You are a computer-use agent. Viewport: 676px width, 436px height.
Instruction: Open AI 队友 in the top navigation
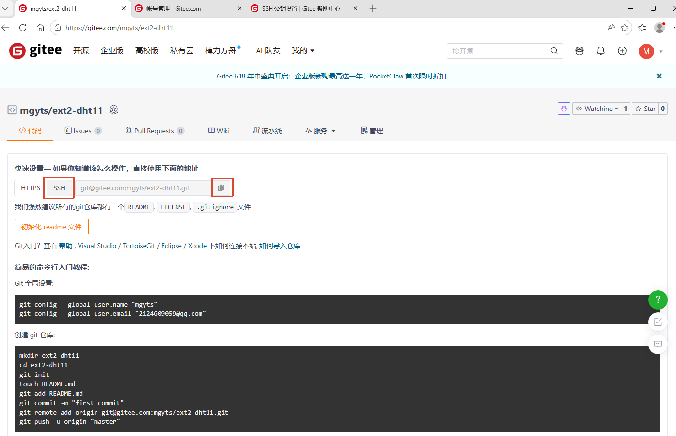point(268,51)
